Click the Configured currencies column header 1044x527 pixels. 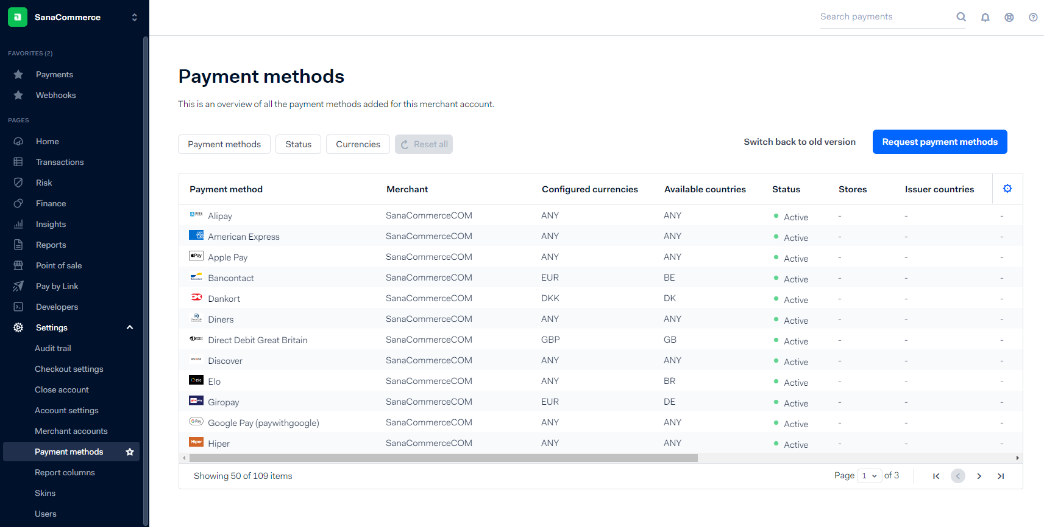pyautogui.click(x=590, y=189)
